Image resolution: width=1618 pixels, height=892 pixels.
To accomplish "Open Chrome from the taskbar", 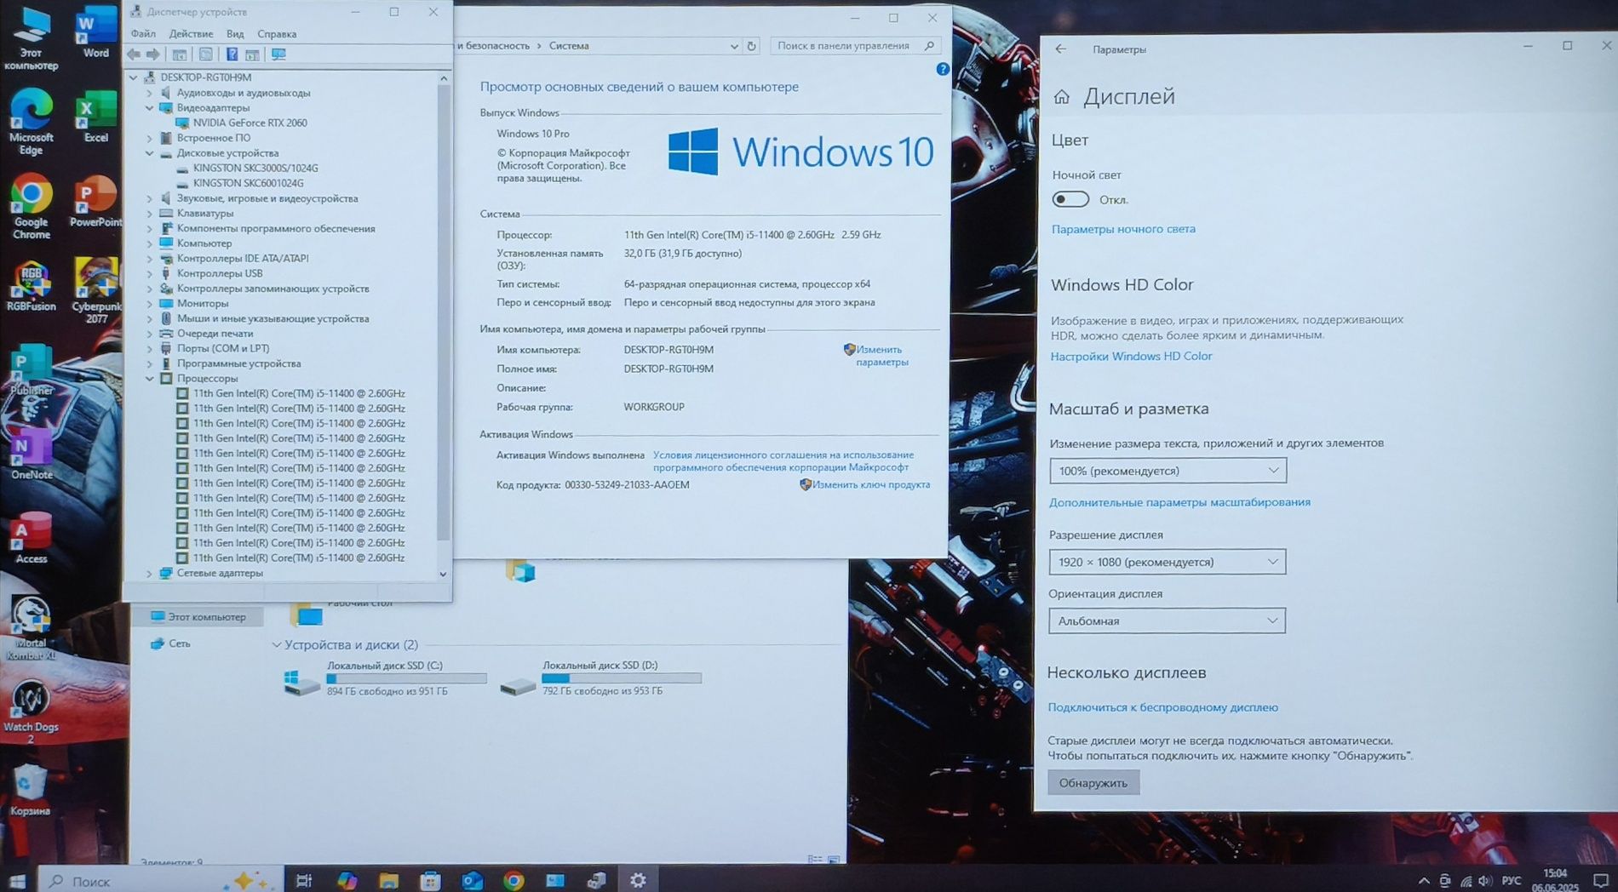I will click(514, 880).
